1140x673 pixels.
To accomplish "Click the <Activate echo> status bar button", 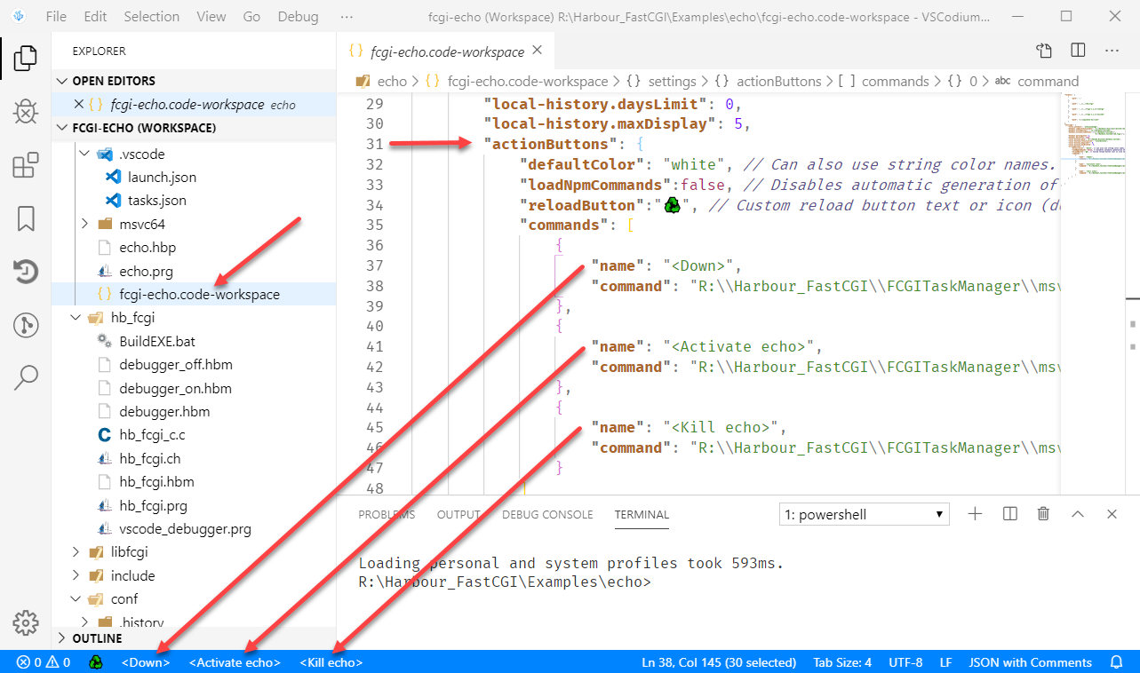I will [x=235, y=662].
